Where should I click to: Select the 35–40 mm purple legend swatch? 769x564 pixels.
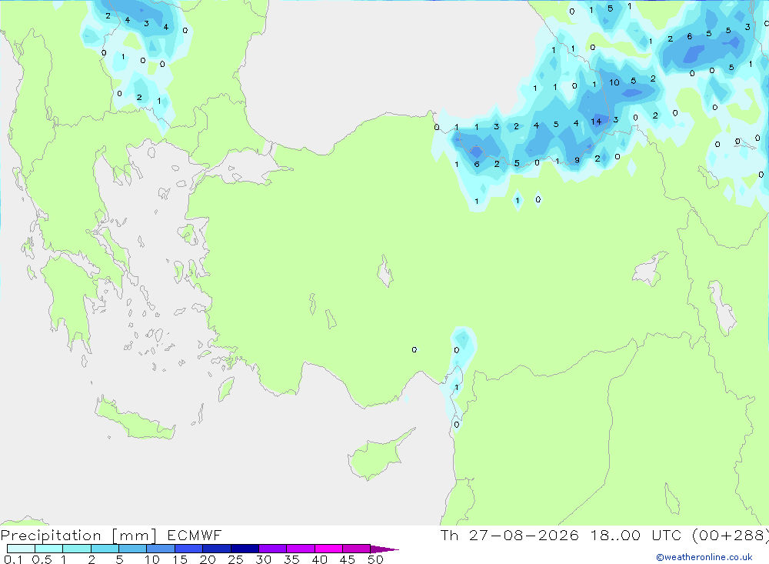click(301, 549)
